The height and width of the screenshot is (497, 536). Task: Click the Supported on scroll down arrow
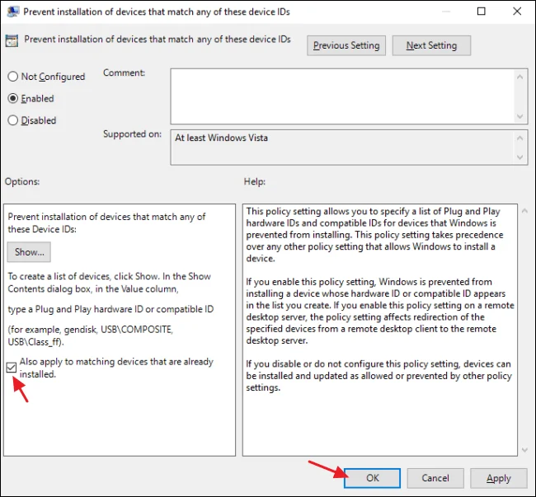pyautogui.click(x=520, y=157)
